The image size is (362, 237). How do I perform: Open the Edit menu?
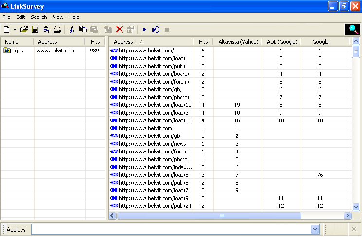20,17
